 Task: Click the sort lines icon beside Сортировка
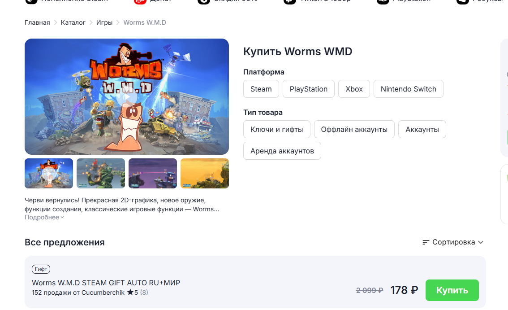pos(426,242)
